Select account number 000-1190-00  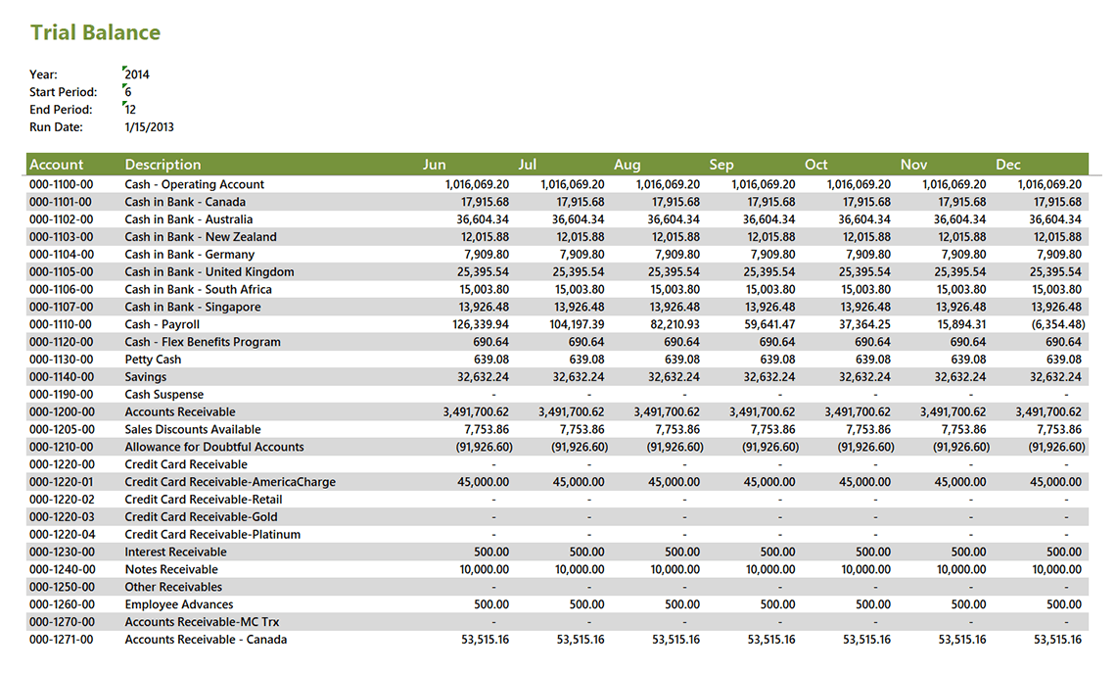[62, 395]
